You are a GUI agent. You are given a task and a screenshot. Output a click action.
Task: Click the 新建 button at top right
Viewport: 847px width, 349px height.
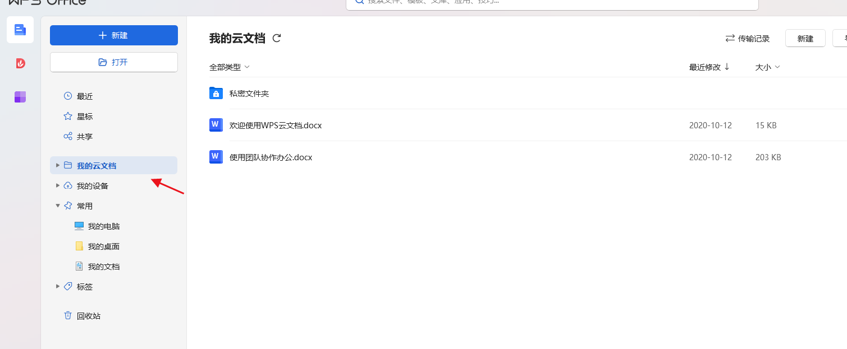tap(805, 39)
